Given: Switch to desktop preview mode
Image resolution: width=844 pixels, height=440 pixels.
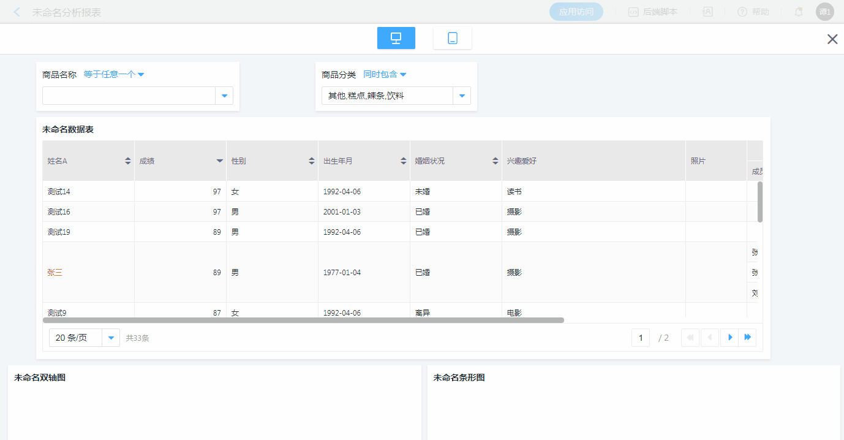Looking at the screenshot, I should [x=396, y=38].
